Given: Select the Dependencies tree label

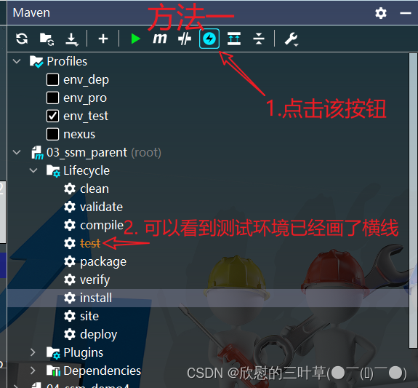Looking at the screenshot, I should click(102, 371).
